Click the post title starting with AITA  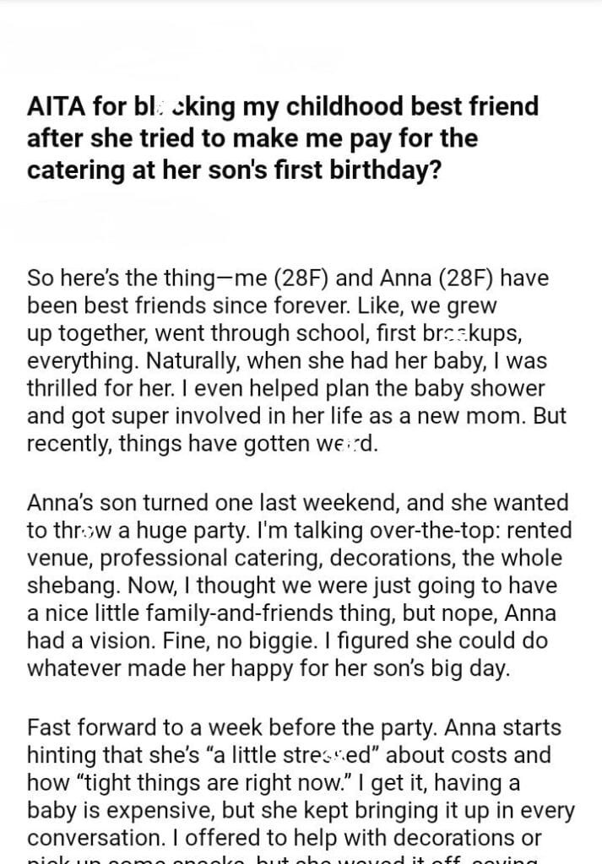(x=282, y=138)
